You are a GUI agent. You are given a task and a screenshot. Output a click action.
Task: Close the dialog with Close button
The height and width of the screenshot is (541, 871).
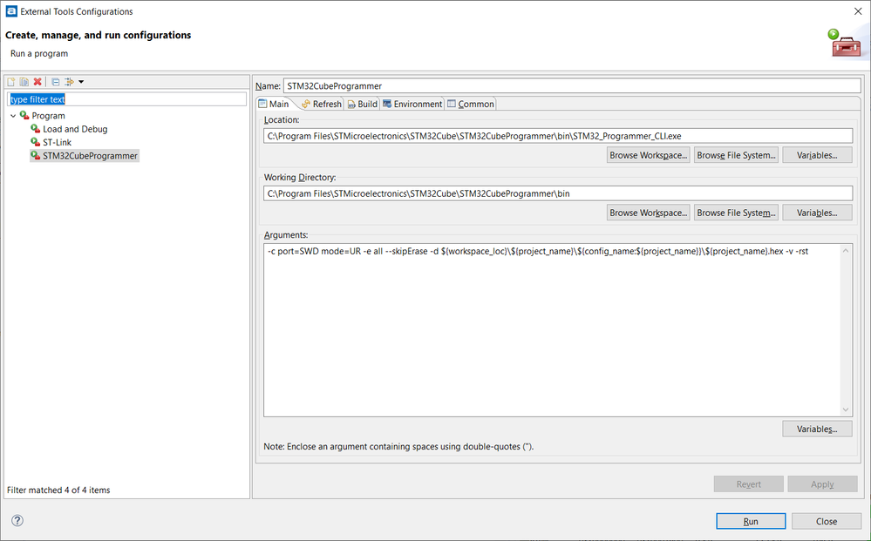(827, 521)
